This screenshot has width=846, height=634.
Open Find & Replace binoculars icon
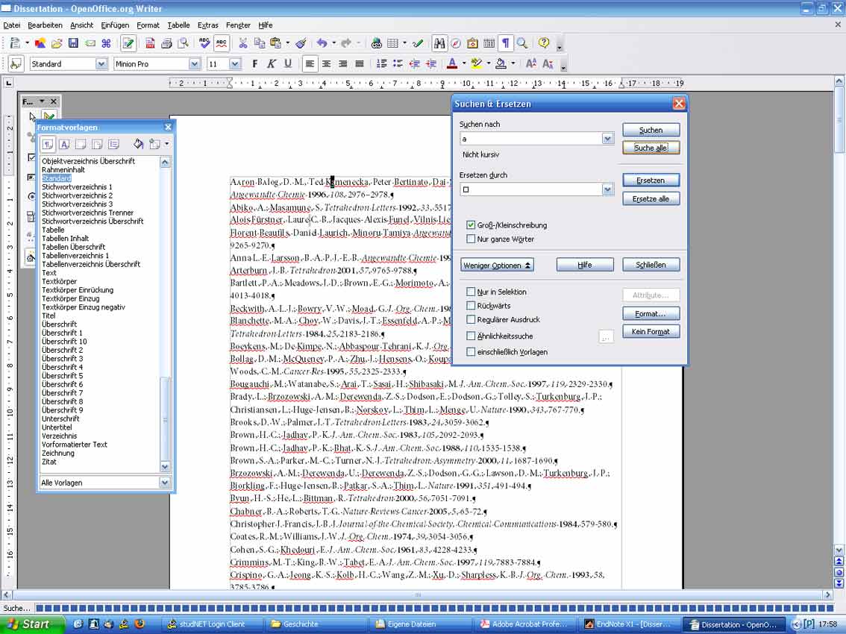(439, 43)
